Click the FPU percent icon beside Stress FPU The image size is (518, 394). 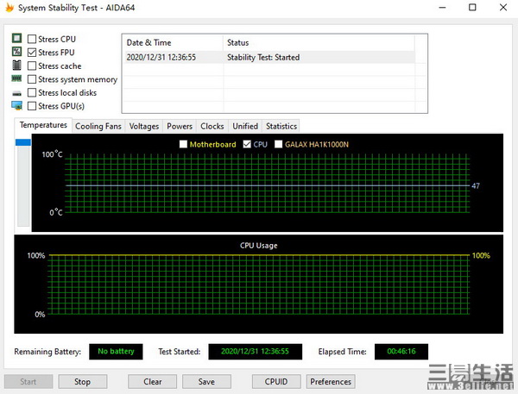coord(16,53)
